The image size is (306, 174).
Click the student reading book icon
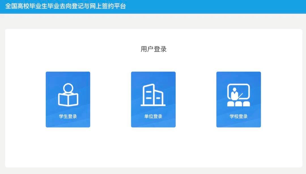point(68,95)
